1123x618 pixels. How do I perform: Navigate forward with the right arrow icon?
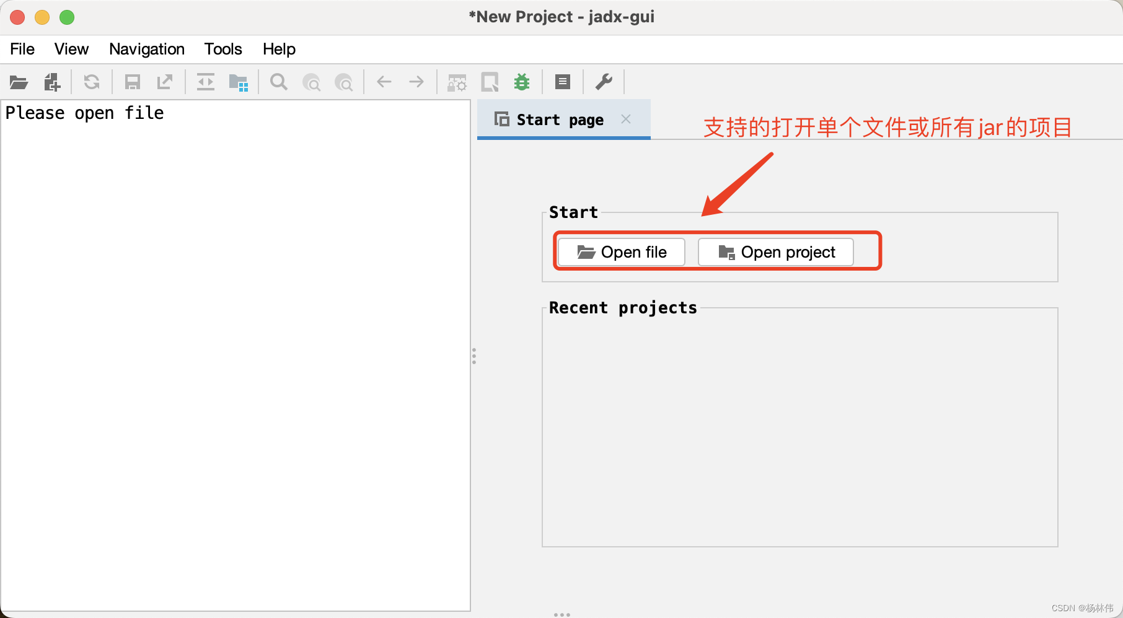[x=416, y=81]
